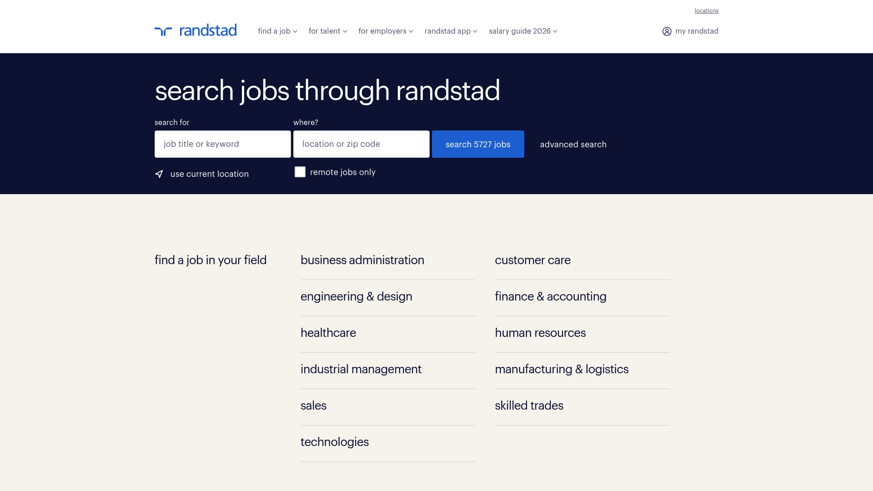The width and height of the screenshot is (873, 491).
Task: Click the search jobs through randstad heading
Action: click(x=327, y=90)
